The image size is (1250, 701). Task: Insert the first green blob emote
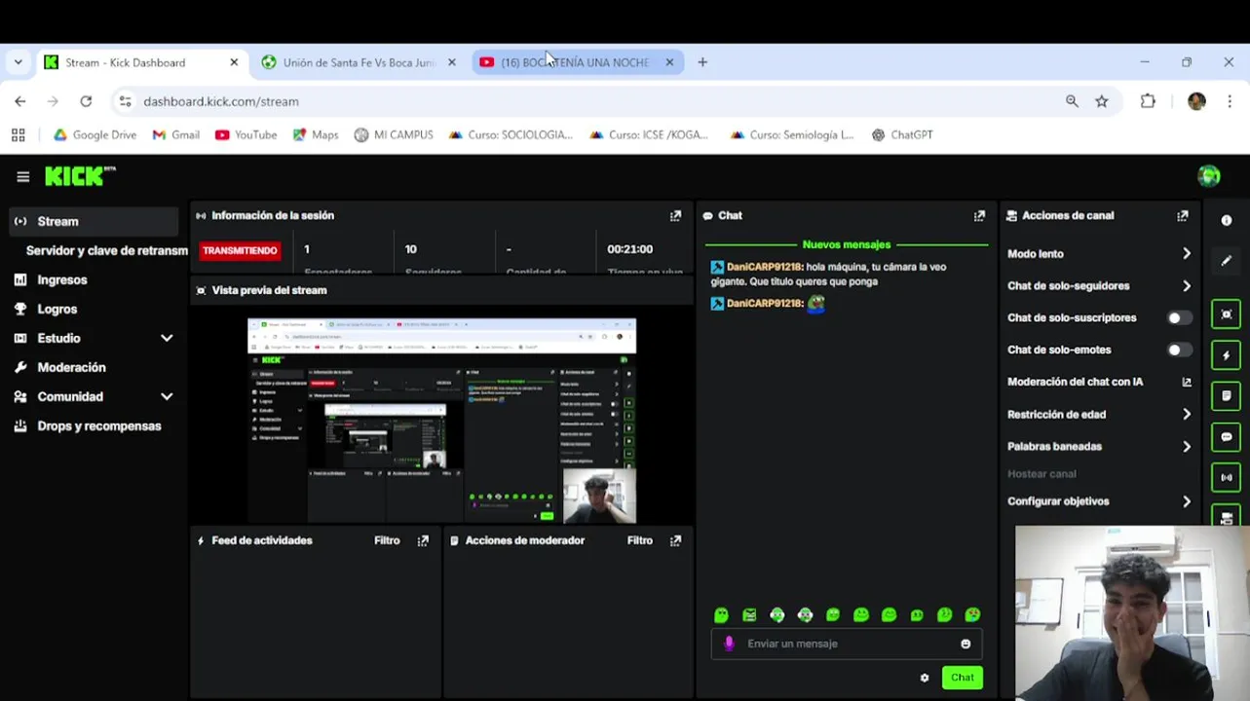(721, 615)
